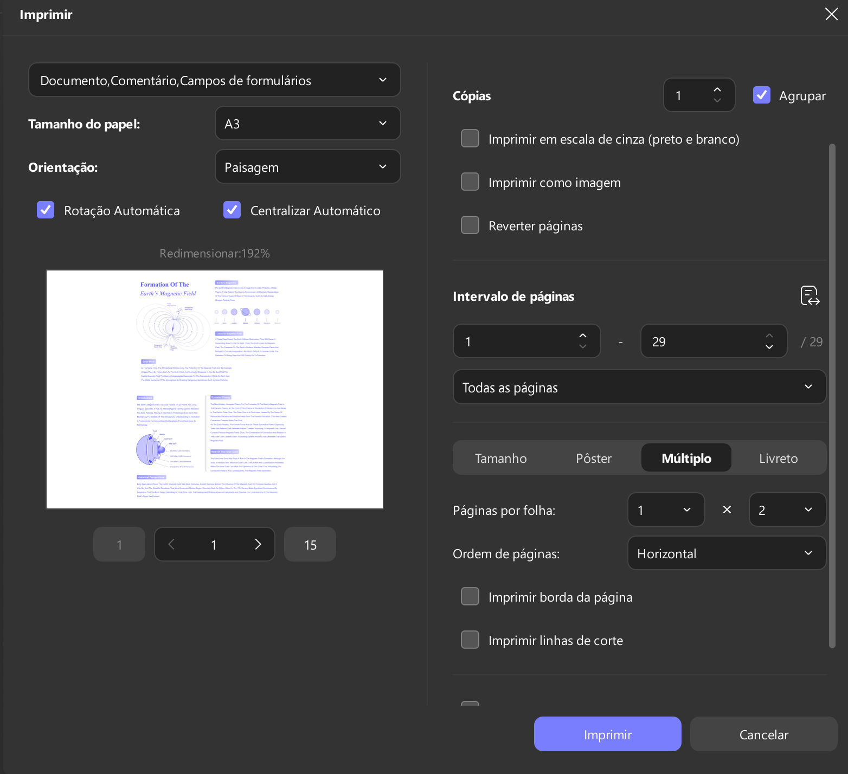Click the Cancelar button
The width and height of the screenshot is (848, 774).
(764, 734)
